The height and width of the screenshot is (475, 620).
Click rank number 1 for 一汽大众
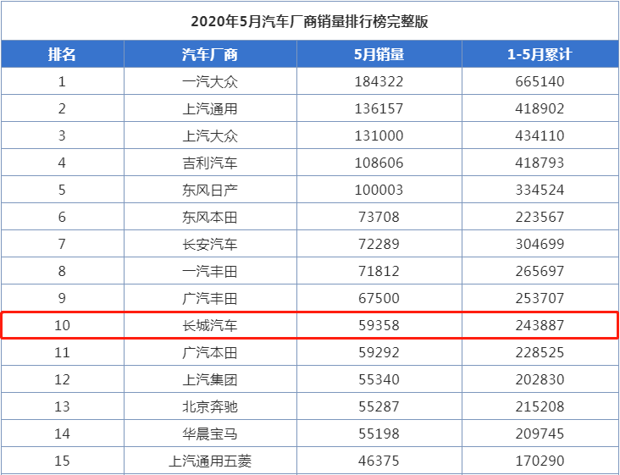point(62,82)
